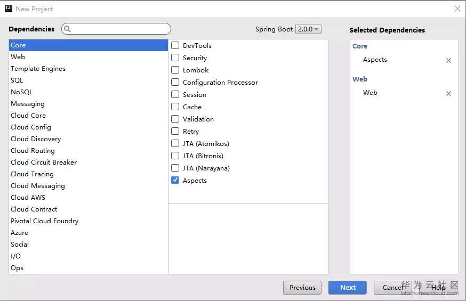Toggle the Cache checkbox

[x=175, y=107]
